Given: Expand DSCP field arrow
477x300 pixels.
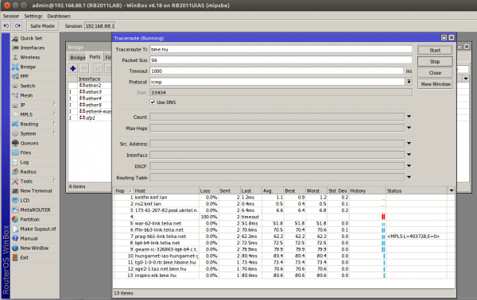Looking at the screenshot, I should (x=409, y=166).
